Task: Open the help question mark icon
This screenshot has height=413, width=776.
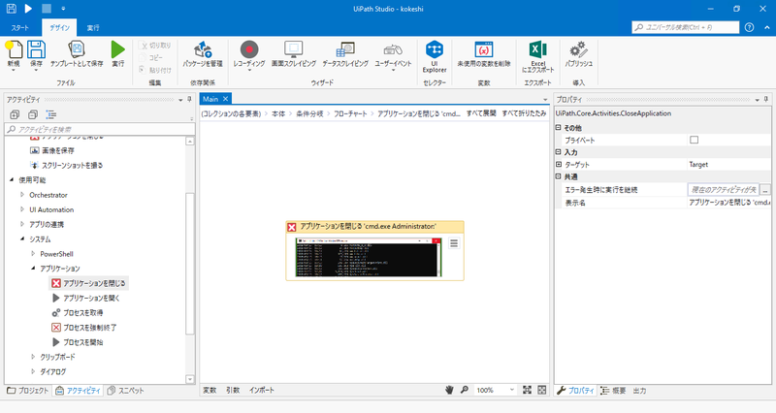Action: (x=749, y=27)
